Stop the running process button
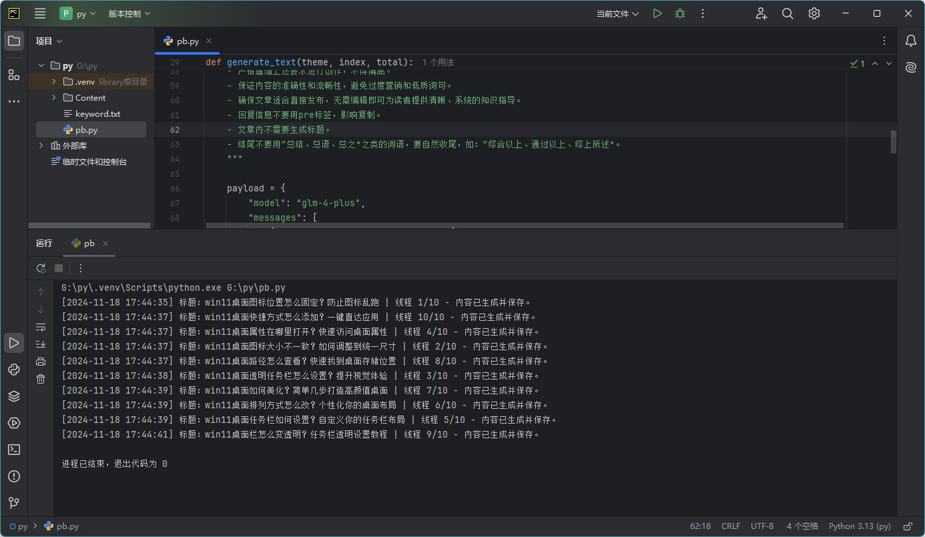Viewport: 925px width, 537px height. [x=59, y=268]
